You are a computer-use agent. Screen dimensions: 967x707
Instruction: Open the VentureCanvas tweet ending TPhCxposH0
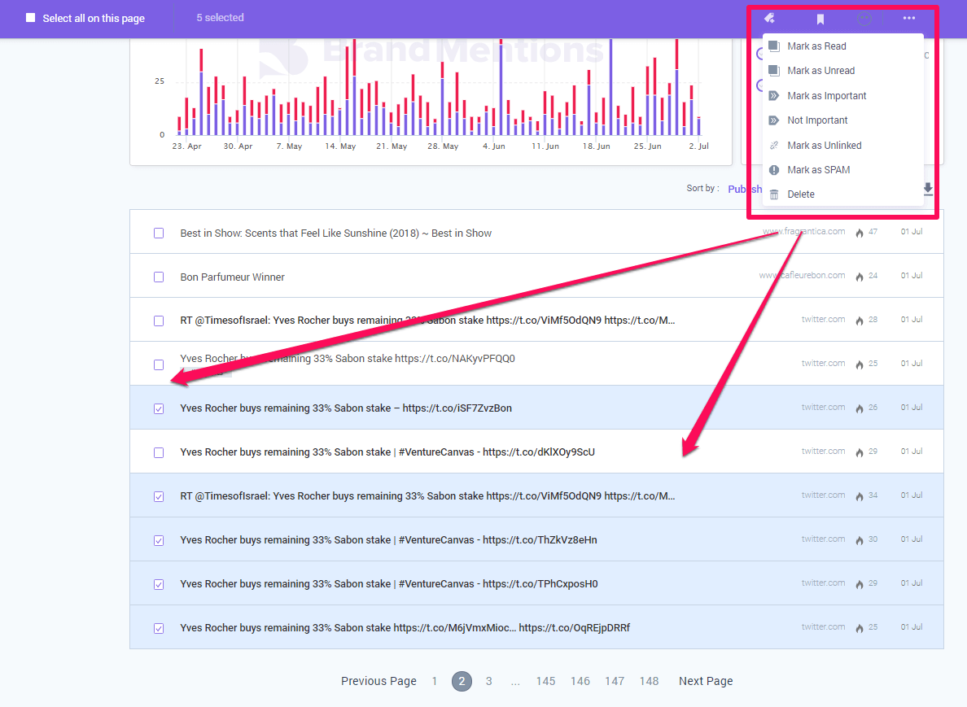389,583
